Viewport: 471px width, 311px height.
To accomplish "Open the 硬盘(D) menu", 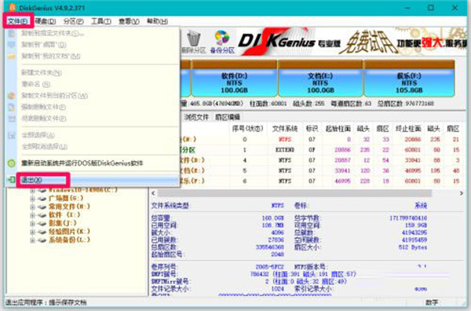I will click(46, 21).
